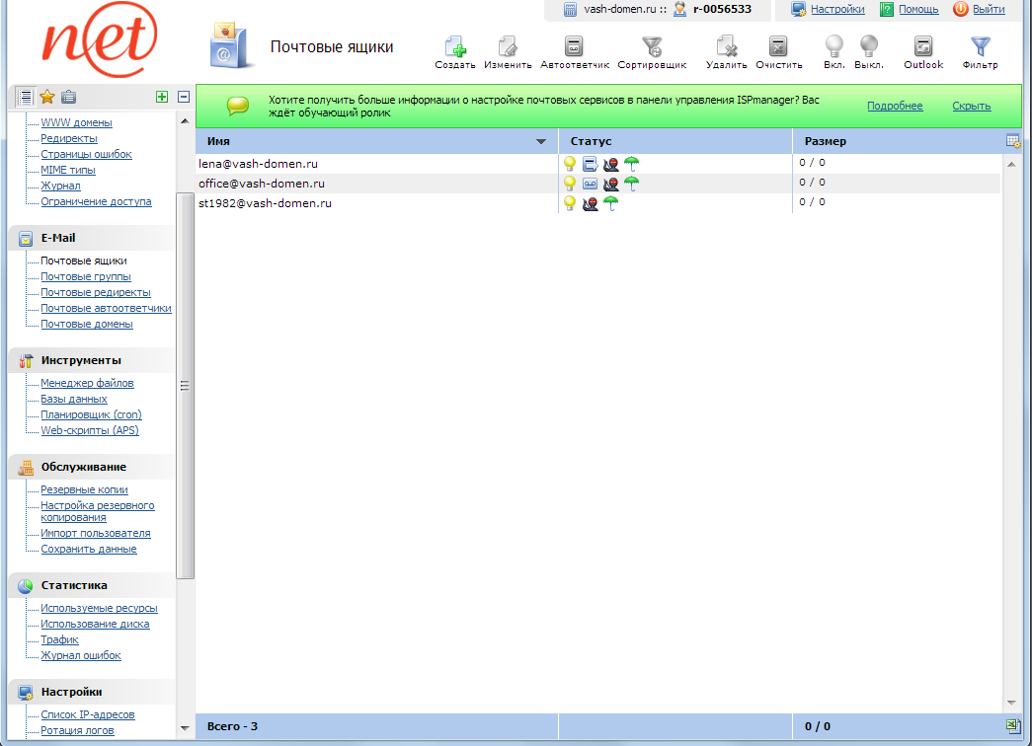Click the sort arrow in Имя column header
The height and width of the screenshot is (746, 1032).
click(x=540, y=142)
